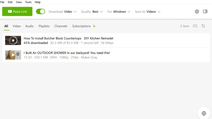The image size is (212, 119).
Task: Open the File menu
Action: [2, 2]
